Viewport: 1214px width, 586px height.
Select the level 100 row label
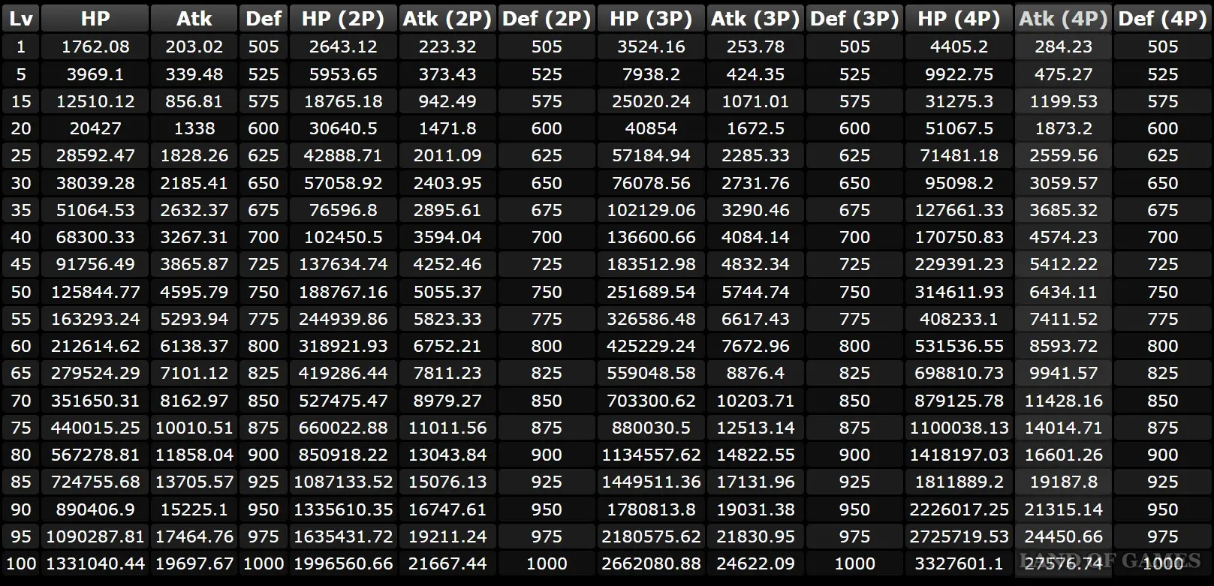[20, 563]
